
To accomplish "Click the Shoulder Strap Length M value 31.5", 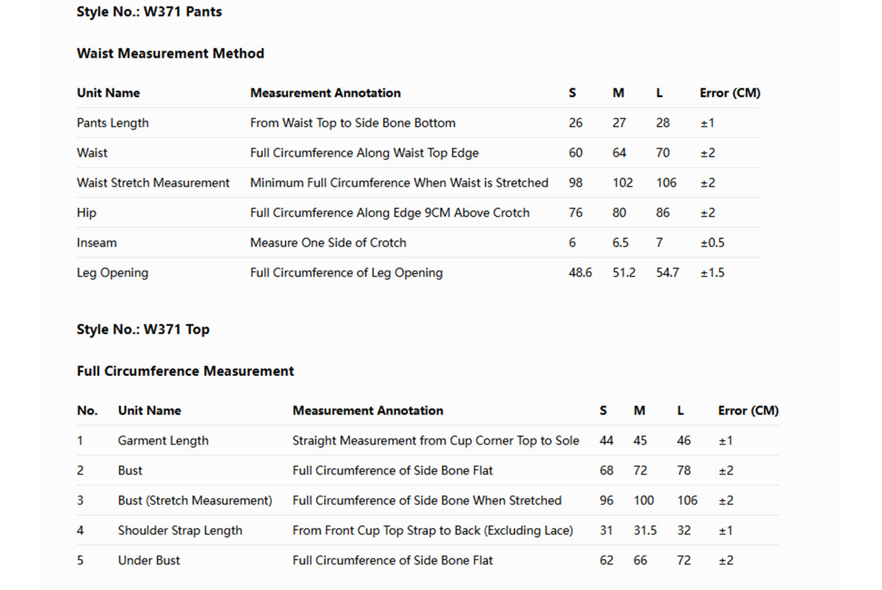I will click(644, 531).
